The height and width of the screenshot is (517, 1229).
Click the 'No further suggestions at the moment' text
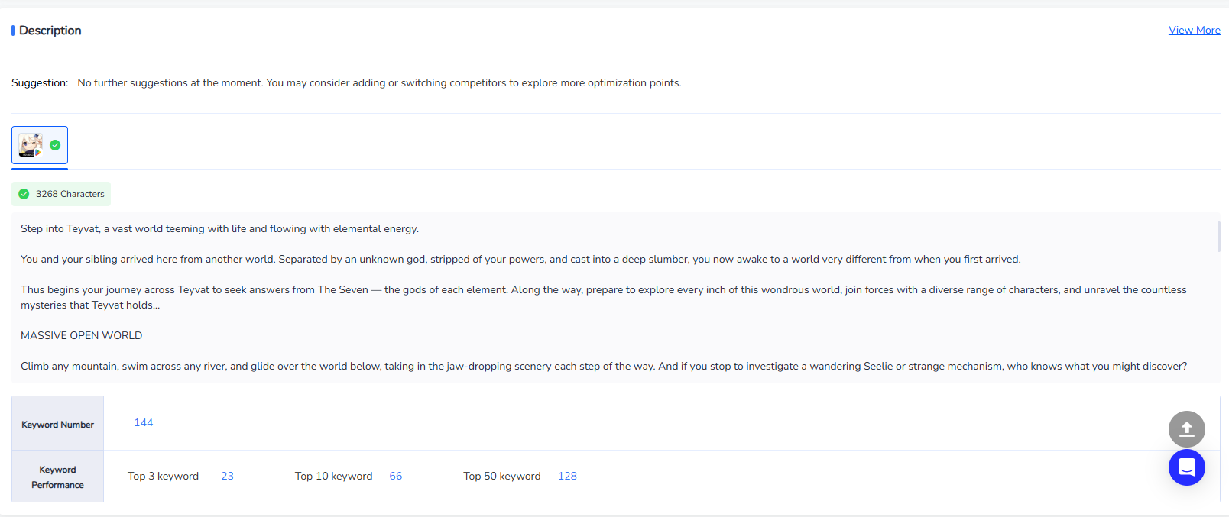pyautogui.click(x=379, y=83)
